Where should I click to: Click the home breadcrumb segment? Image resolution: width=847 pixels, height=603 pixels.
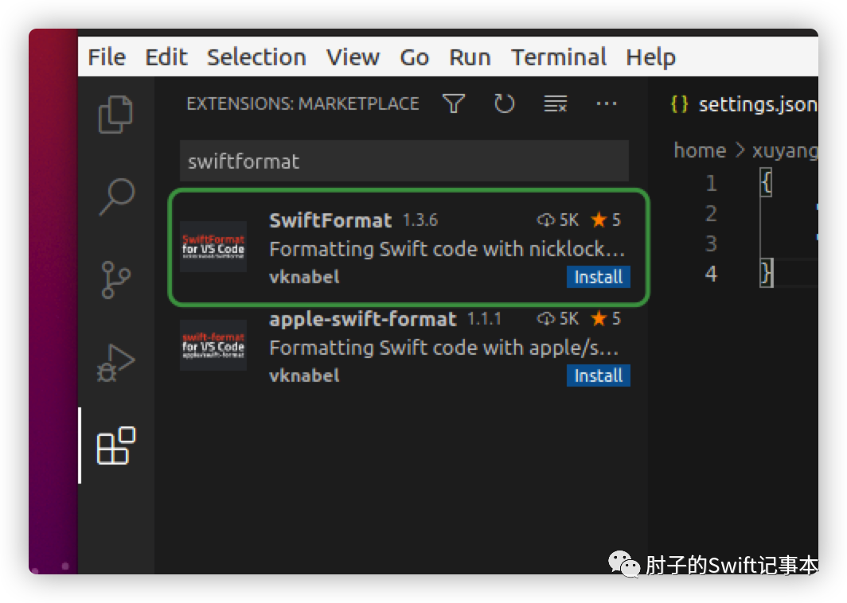click(x=700, y=150)
